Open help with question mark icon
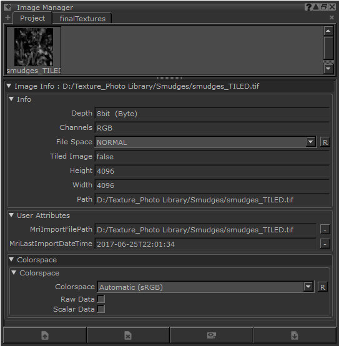 (x=308, y=7)
